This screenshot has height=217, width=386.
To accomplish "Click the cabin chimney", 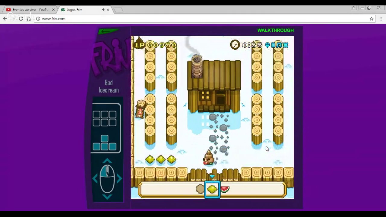I will (x=197, y=66).
